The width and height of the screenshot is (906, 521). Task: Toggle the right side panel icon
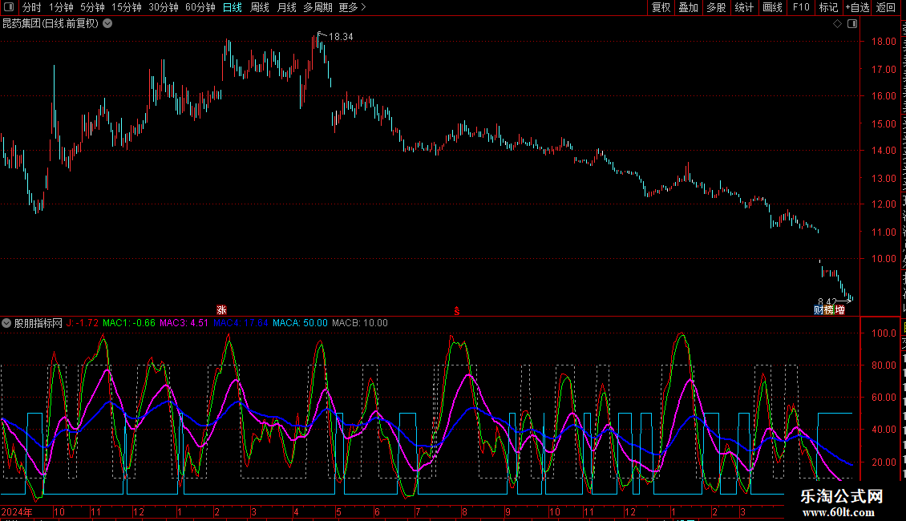pyautogui.click(x=852, y=24)
